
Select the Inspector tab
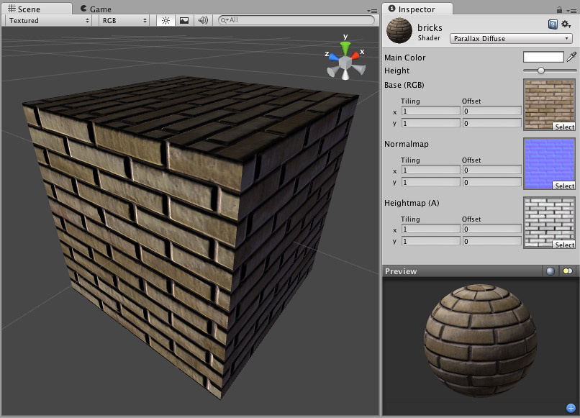(x=415, y=9)
